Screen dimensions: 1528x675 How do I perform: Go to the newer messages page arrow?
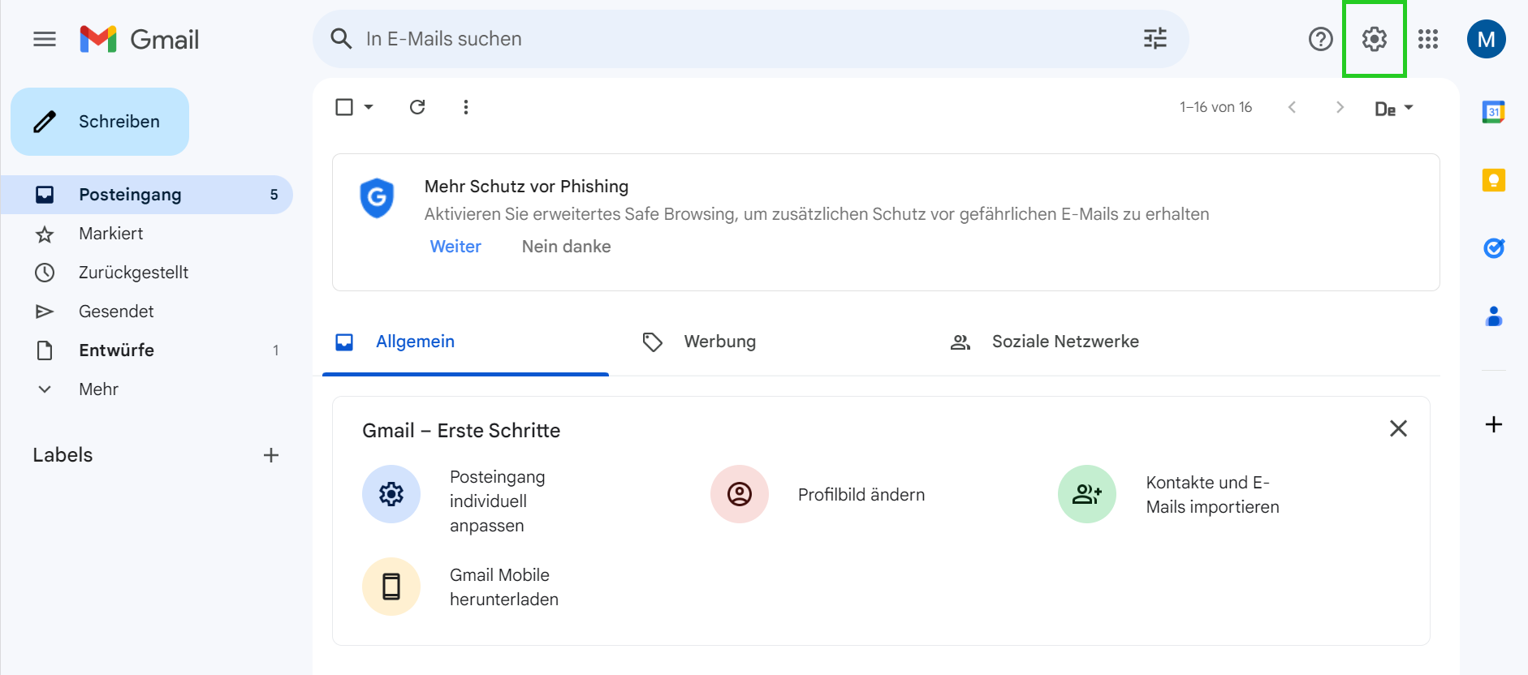(x=1292, y=107)
